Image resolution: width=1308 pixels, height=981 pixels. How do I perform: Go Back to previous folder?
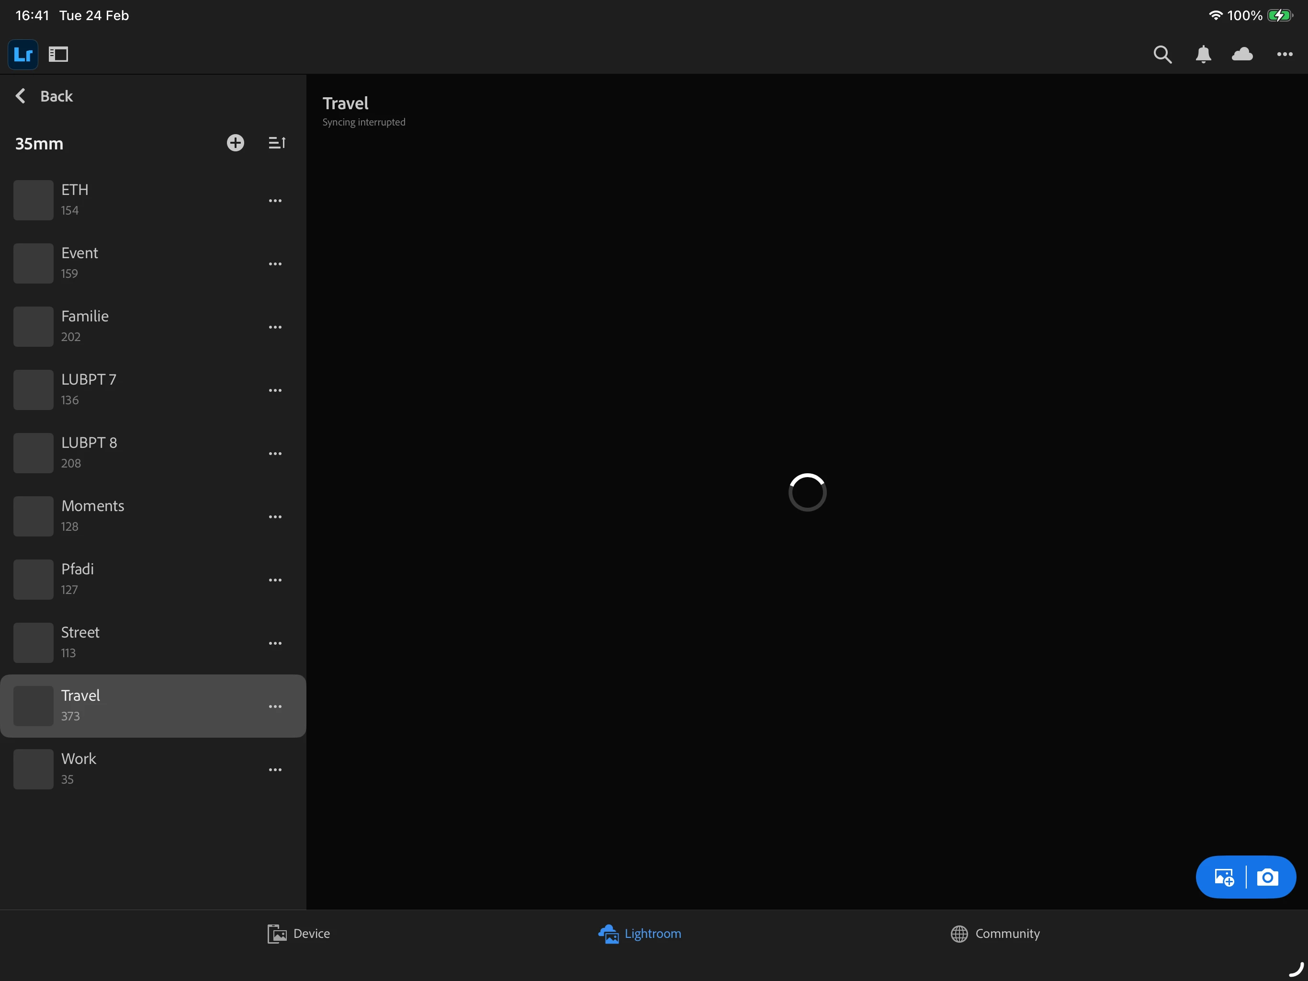point(45,96)
